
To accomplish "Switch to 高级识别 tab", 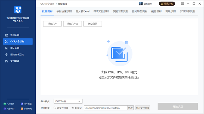I will pos(171,11).
